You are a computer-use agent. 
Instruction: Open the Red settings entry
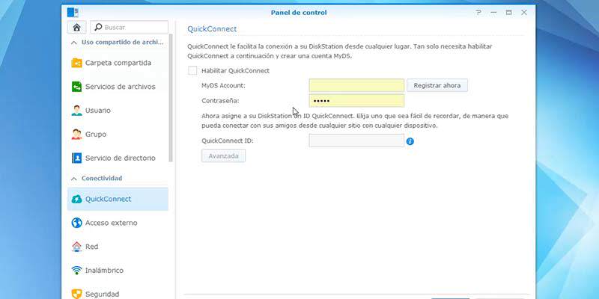[118, 247]
